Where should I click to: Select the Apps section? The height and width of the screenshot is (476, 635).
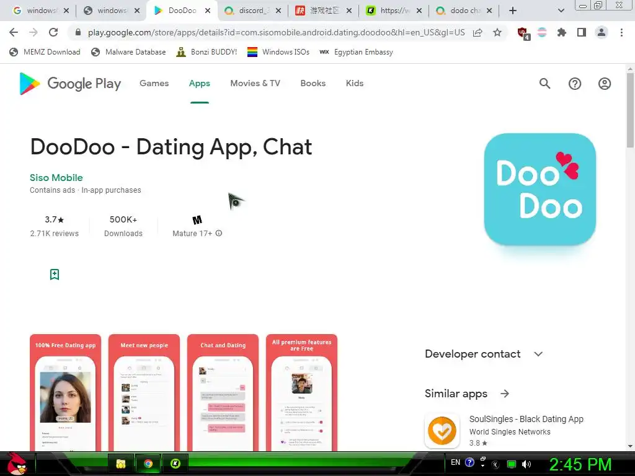coord(199,84)
